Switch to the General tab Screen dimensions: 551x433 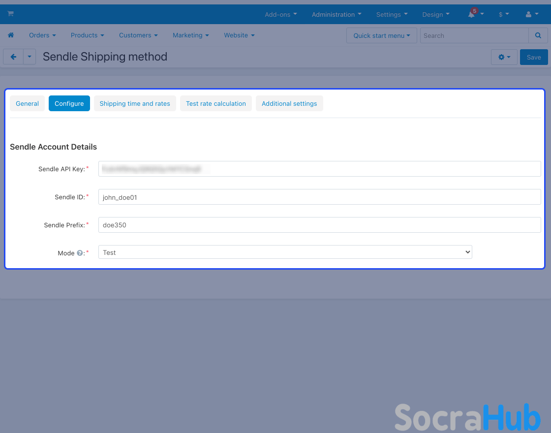tap(27, 103)
